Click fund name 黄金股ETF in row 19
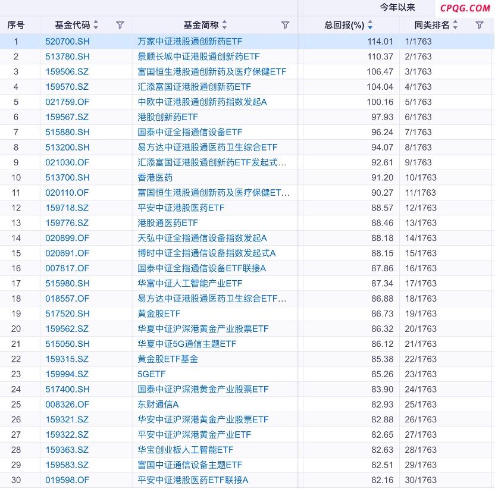Image resolution: width=495 pixels, height=489 pixels. click(x=159, y=314)
